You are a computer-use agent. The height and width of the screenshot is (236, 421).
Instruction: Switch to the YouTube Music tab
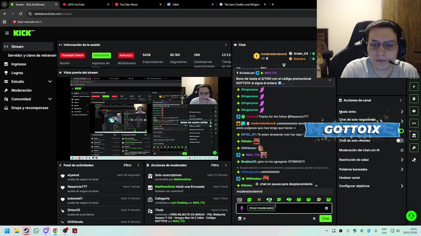(x=138, y=5)
